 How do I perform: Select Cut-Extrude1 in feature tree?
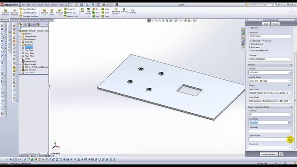[30, 70]
